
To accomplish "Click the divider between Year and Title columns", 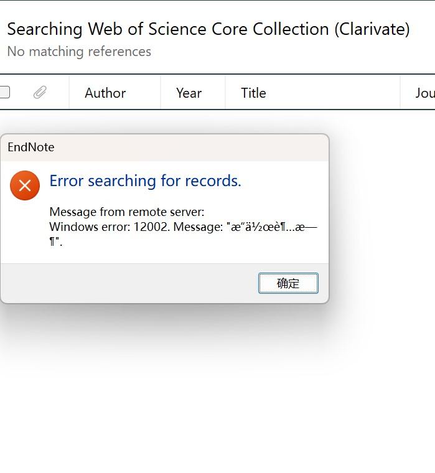I will [225, 93].
